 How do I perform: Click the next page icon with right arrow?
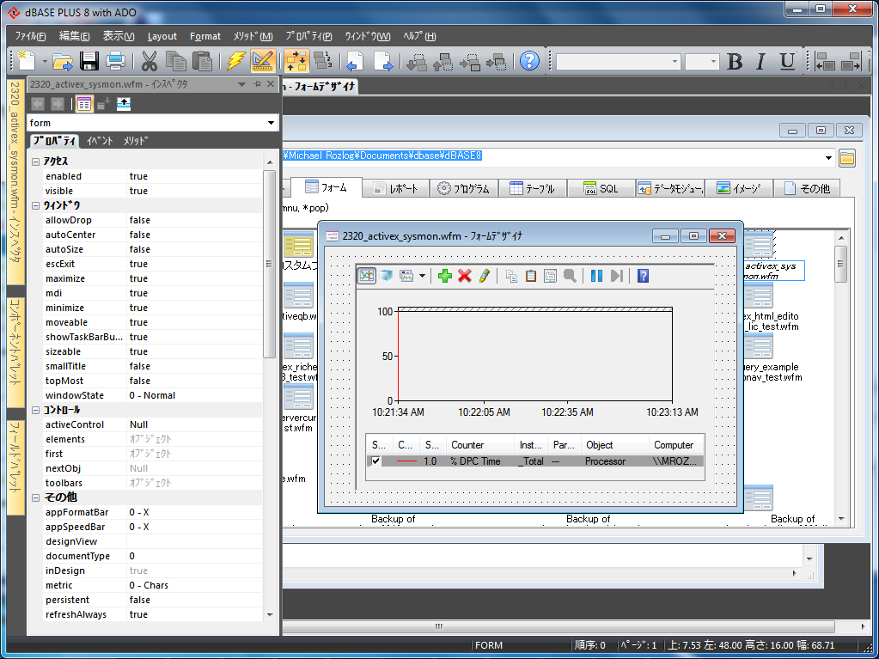point(383,60)
